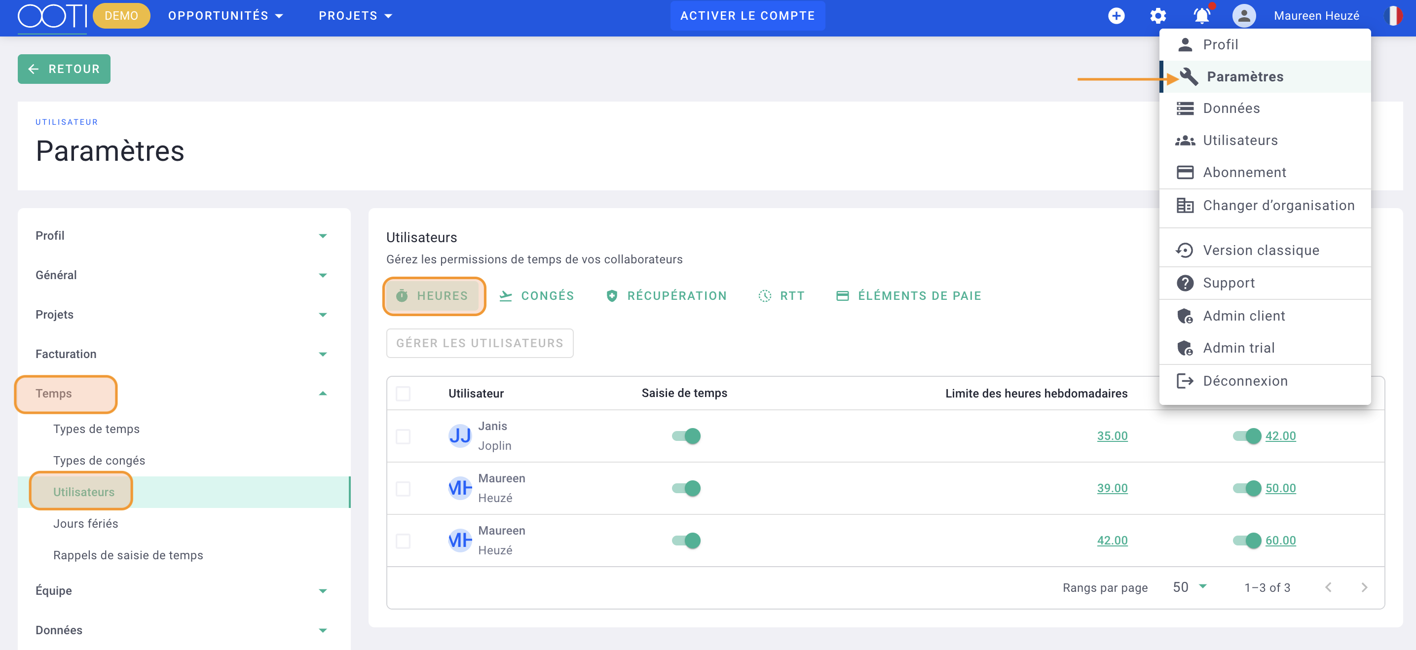Toggle Saisie de temps in 39.00 row

[x=686, y=488]
